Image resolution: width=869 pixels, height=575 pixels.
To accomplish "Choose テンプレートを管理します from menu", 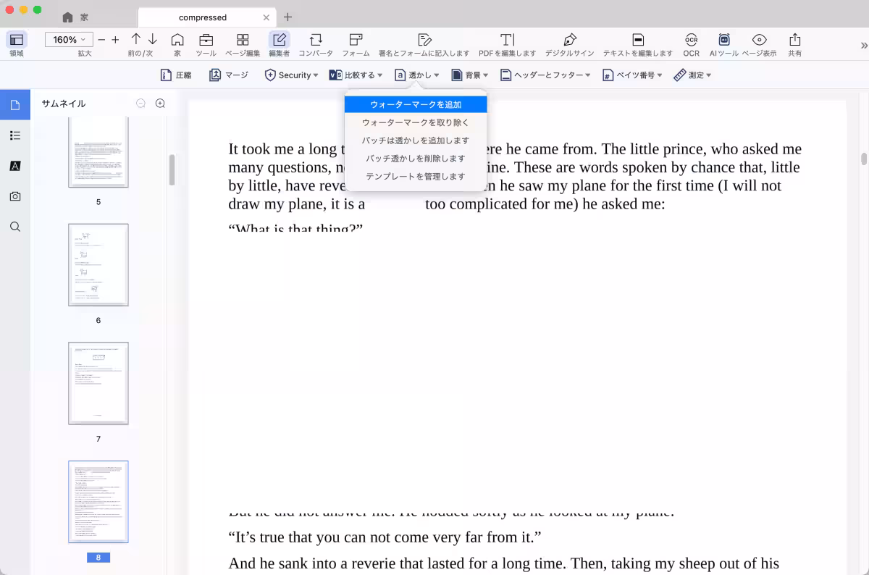I will 416,177.
